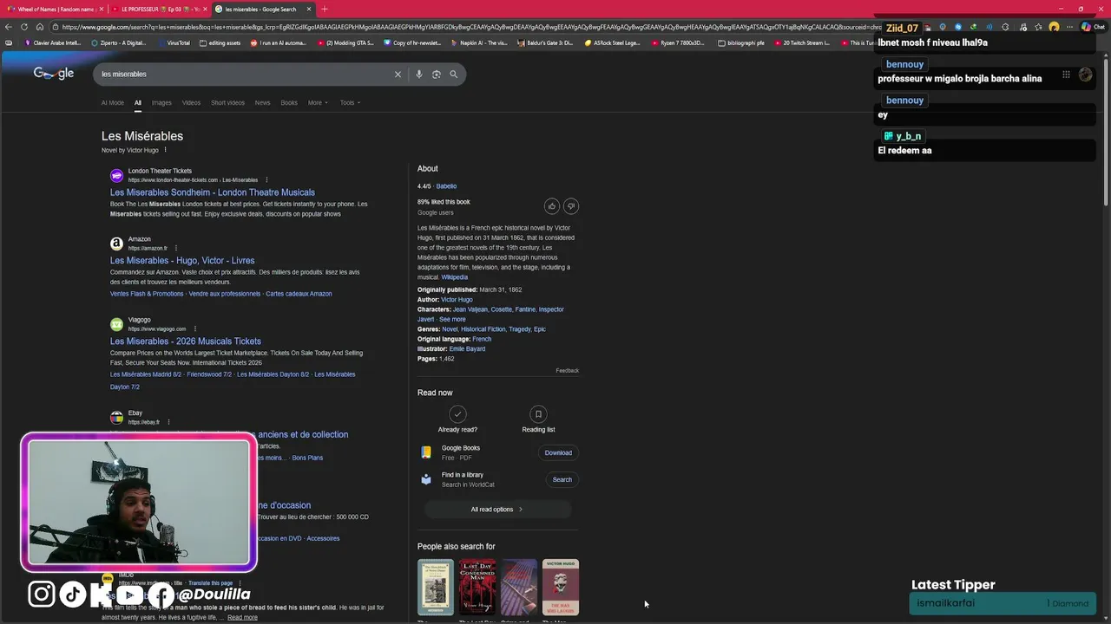
Task: Click Search for Find in a library
Action: coord(562,480)
